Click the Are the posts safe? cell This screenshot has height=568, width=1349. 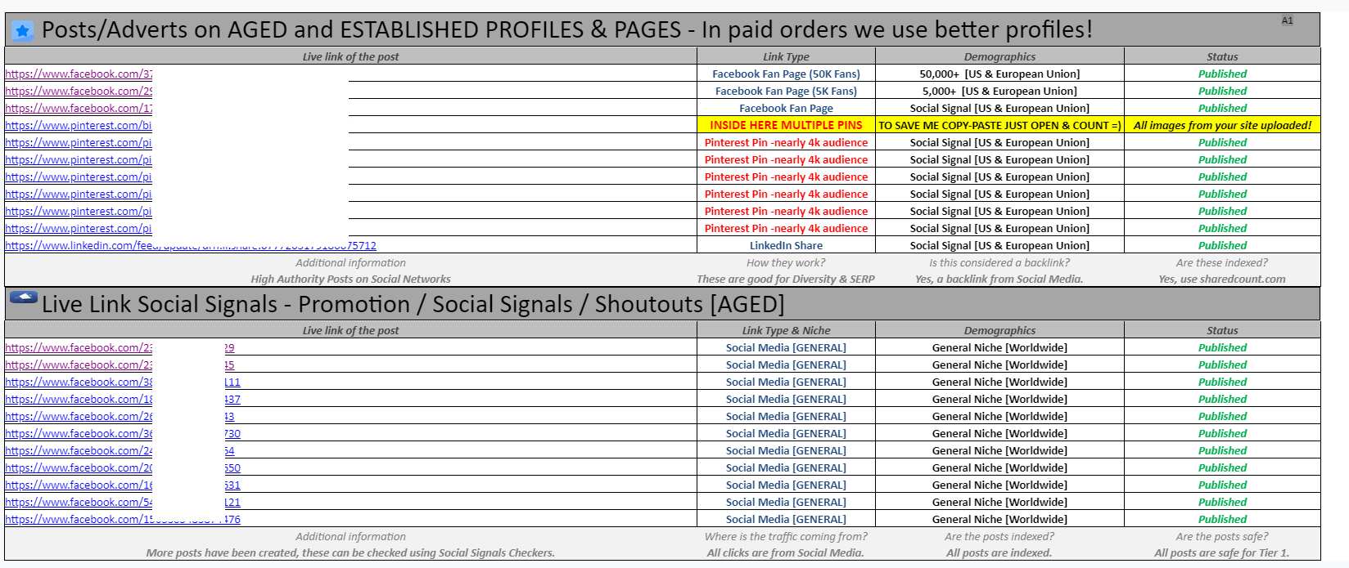(1222, 536)
